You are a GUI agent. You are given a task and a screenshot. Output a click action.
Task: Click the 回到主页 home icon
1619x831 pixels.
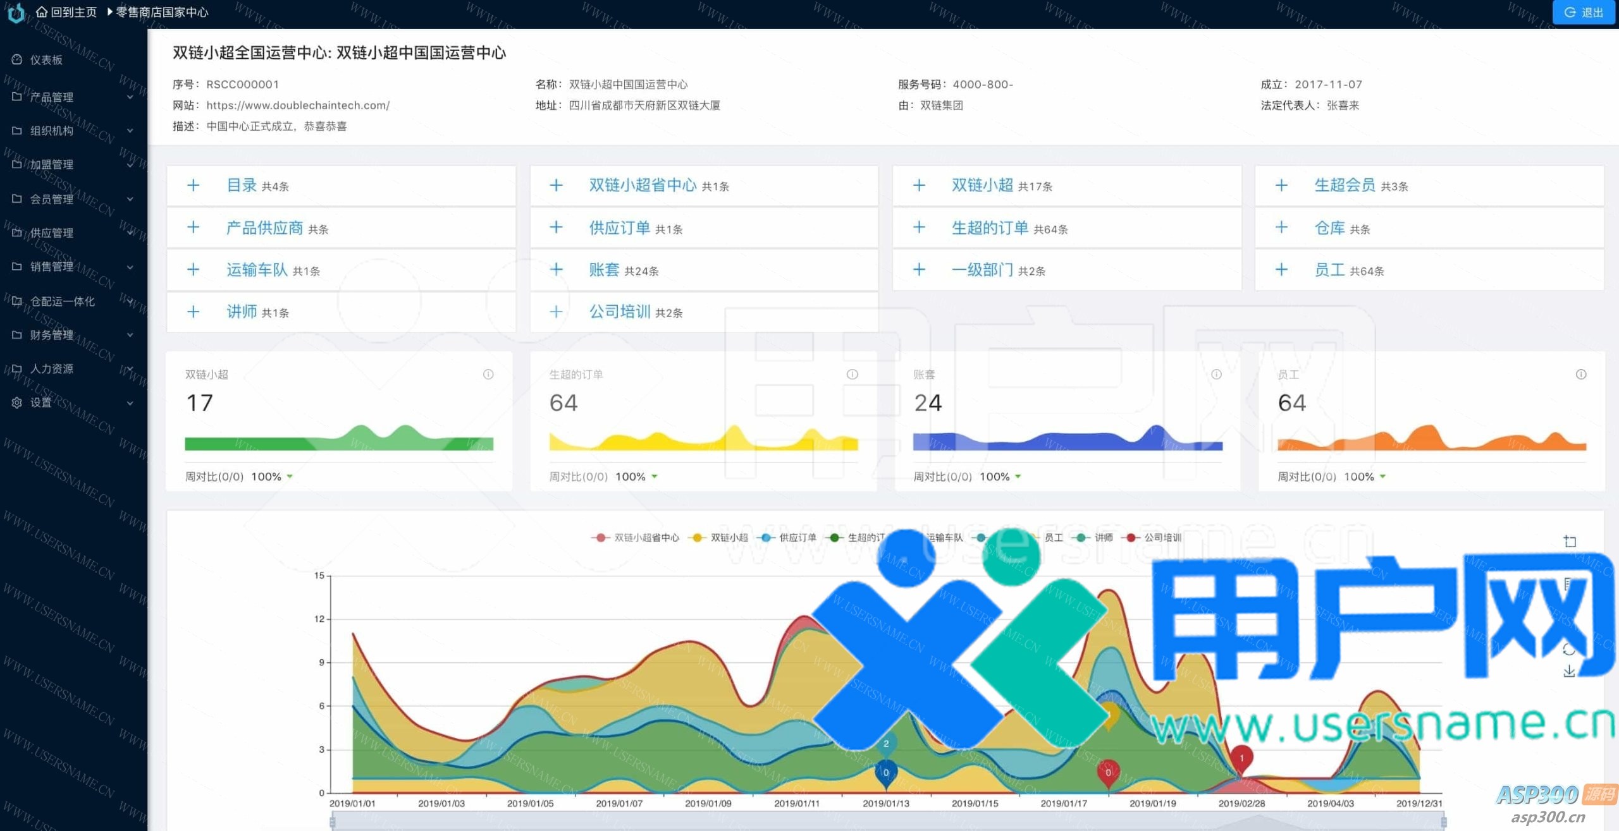(42, 12)
